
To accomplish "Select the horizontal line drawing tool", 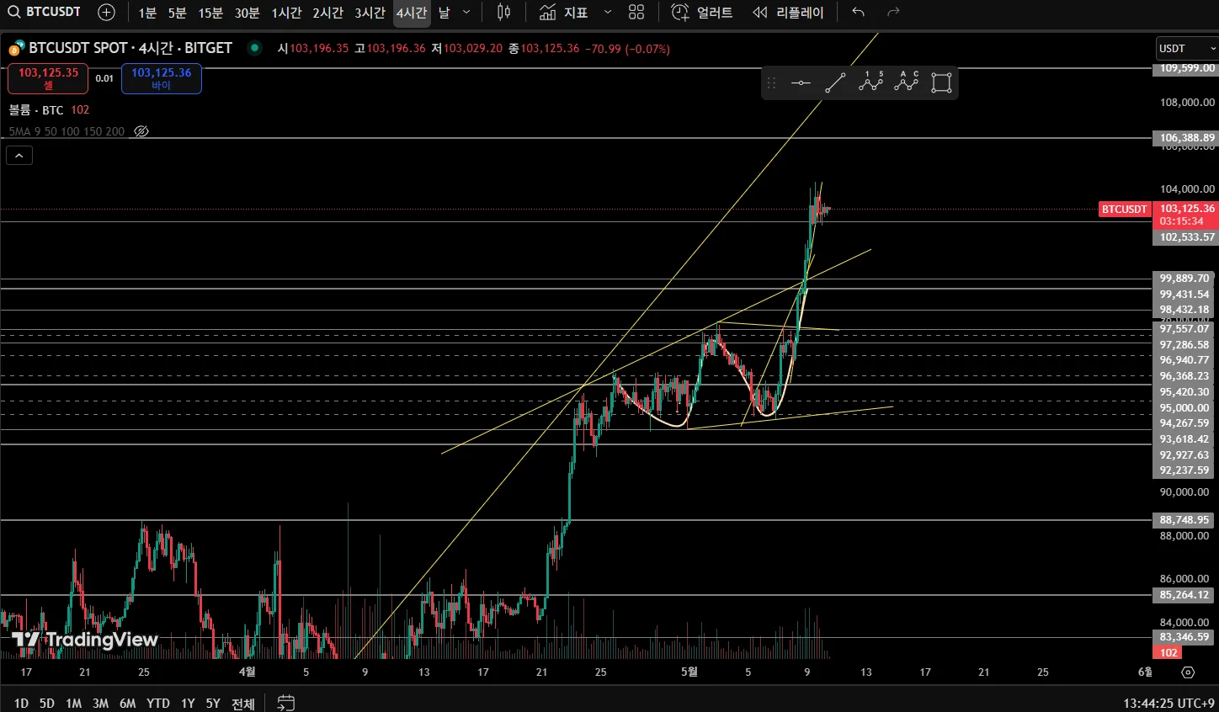I will pyautogui.click(x=801, y=82).
